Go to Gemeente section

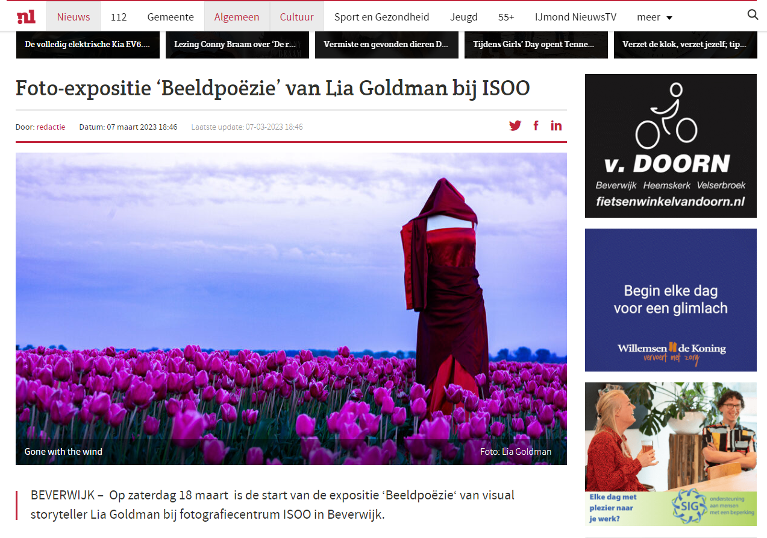(171, 17)
